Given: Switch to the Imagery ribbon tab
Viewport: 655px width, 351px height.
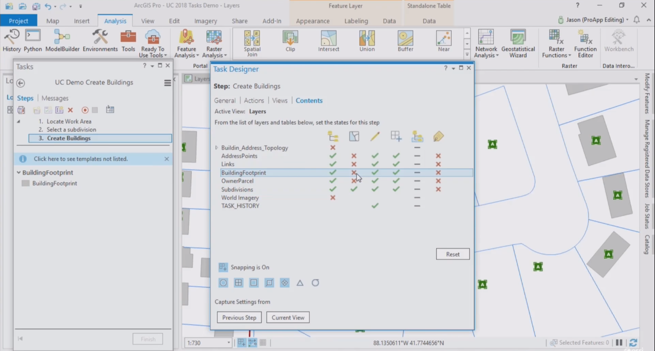Looking at the screenshot, I should pos(206,21).
